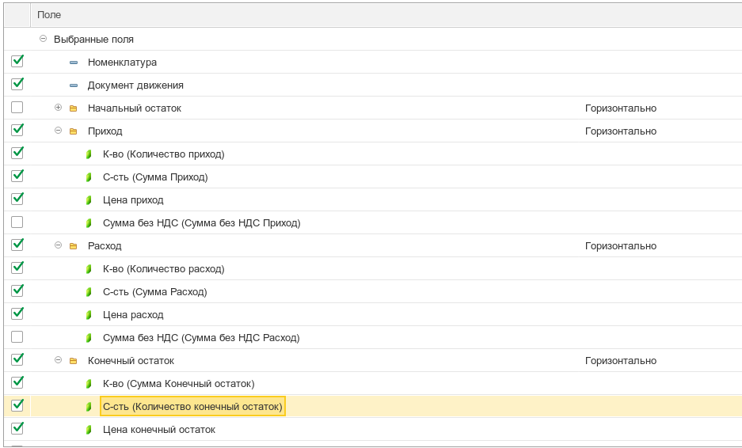Viewport: 742px width, 448px height.
Task: Click green icon of С-сть (Количество конечный остаток)
Action: pyautogui.click(x=89, y=407)
